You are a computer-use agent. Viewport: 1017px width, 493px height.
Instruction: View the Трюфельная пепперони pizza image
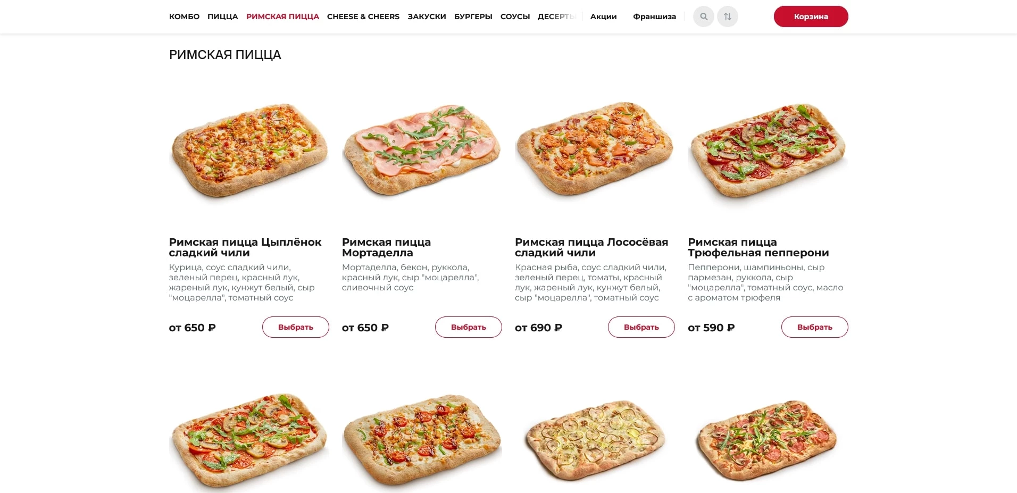click(x=768, y=150)
